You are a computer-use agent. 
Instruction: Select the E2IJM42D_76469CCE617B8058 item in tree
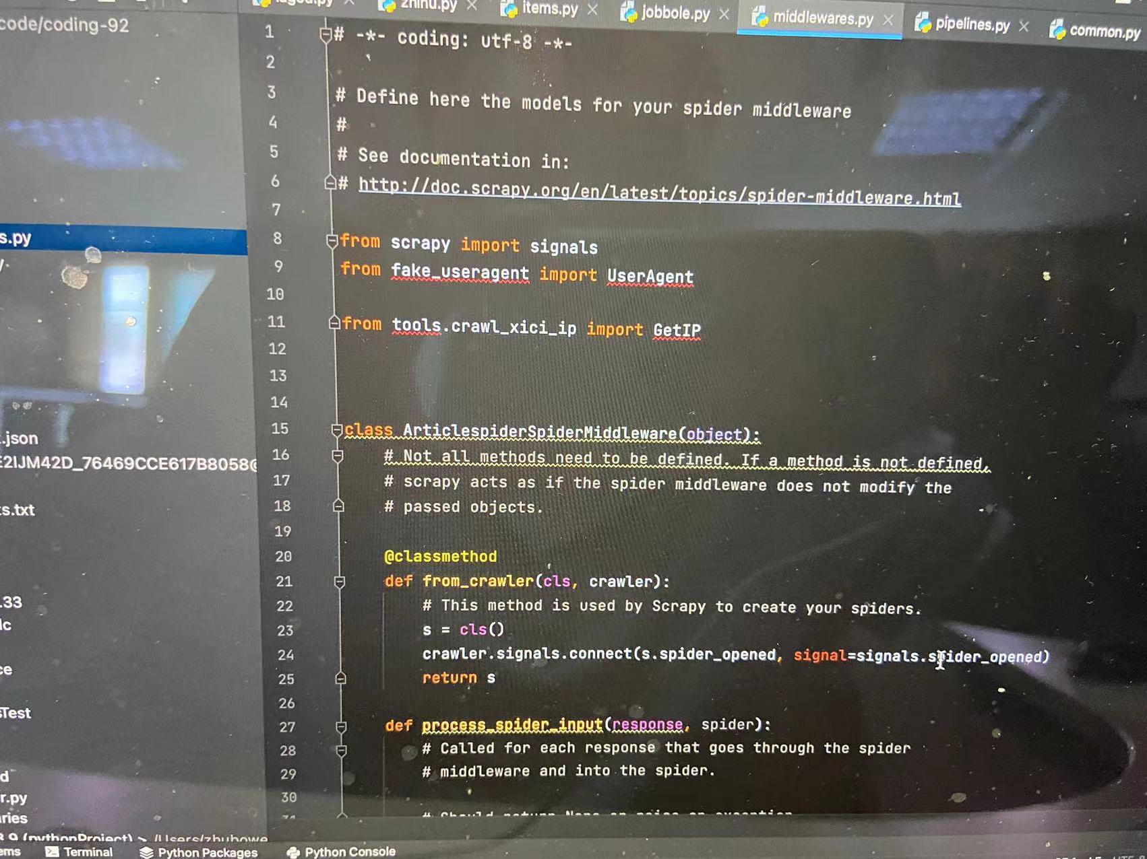coord(128,464)
